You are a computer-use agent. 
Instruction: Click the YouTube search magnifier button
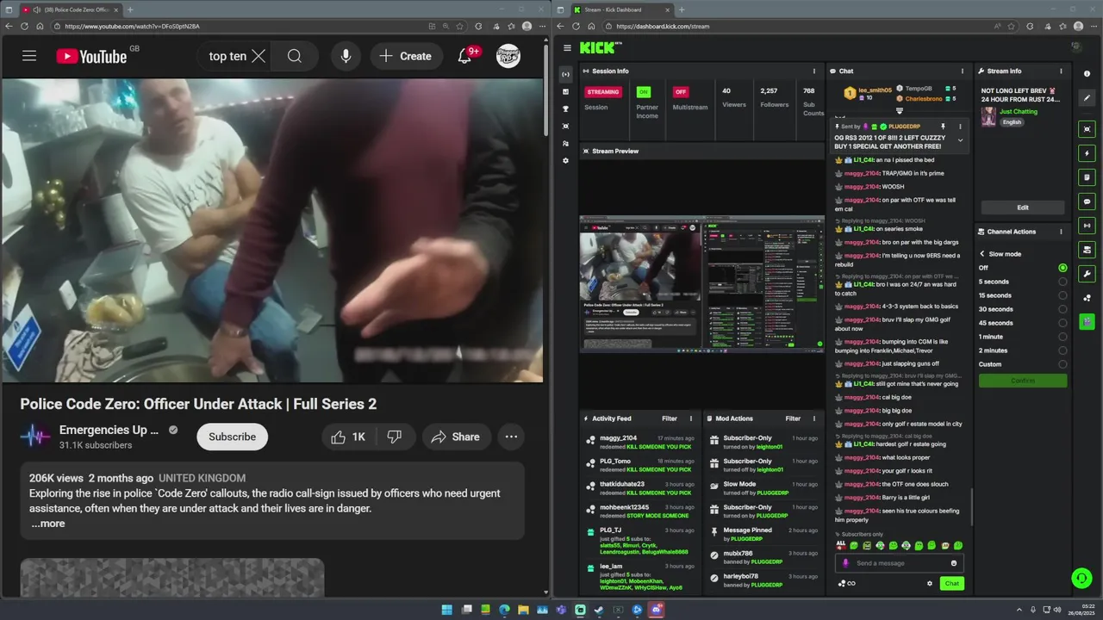[295, 56]
